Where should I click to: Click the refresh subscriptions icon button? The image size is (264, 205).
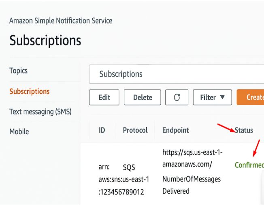pos(177,97)
